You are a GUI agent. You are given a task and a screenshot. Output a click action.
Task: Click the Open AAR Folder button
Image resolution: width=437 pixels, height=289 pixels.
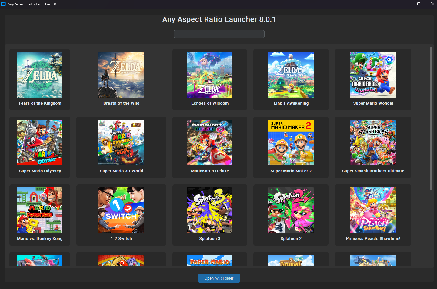(x=219, y=278)
